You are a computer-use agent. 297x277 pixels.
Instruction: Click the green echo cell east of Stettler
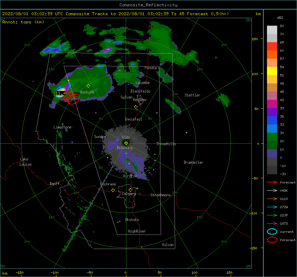[224, 100]
